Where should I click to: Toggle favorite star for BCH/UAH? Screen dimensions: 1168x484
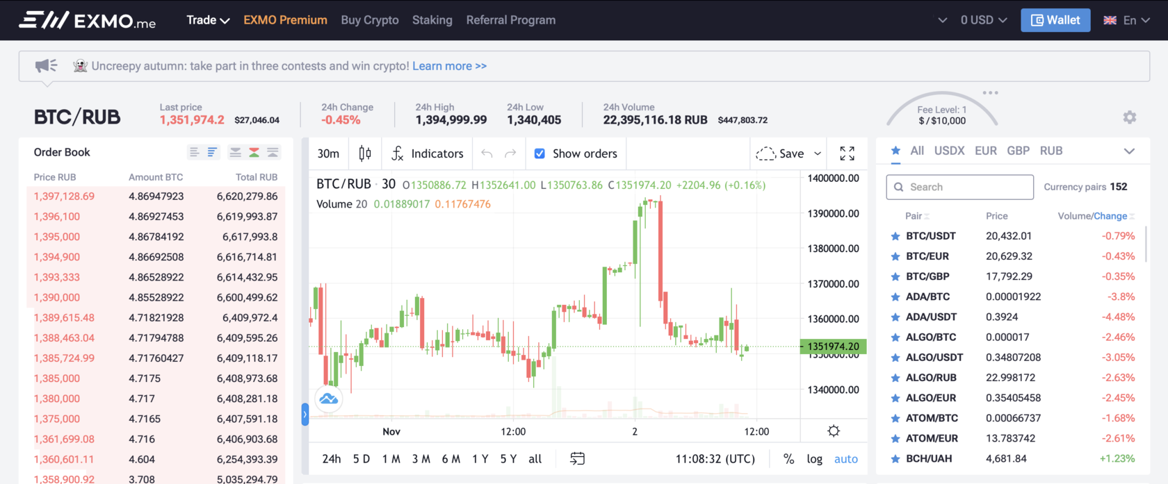pyautogui.click(x=895, y=459)
